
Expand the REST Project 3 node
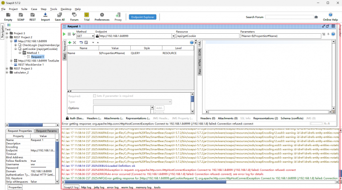point(7,69)
